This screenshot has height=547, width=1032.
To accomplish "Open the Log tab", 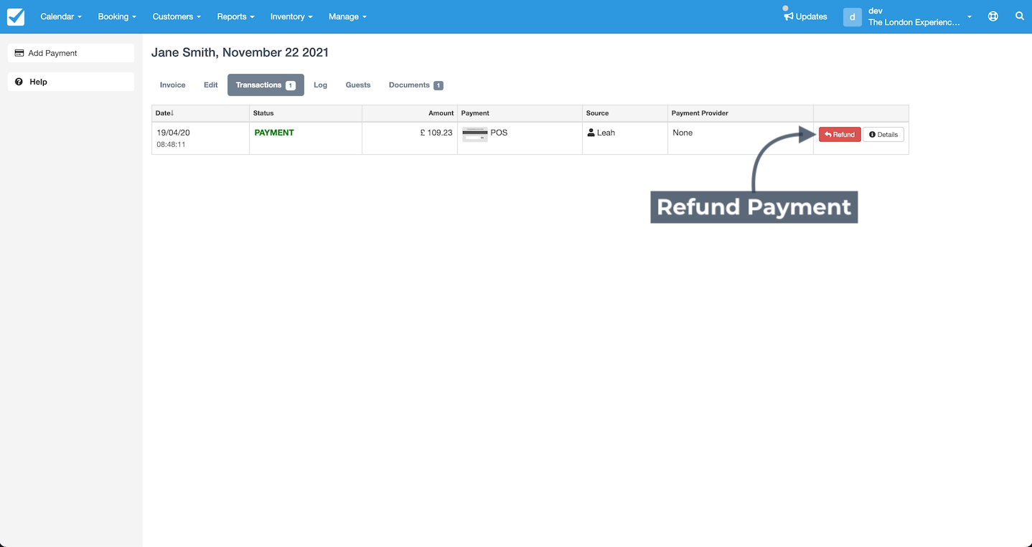I will click(x=320, y=85).
